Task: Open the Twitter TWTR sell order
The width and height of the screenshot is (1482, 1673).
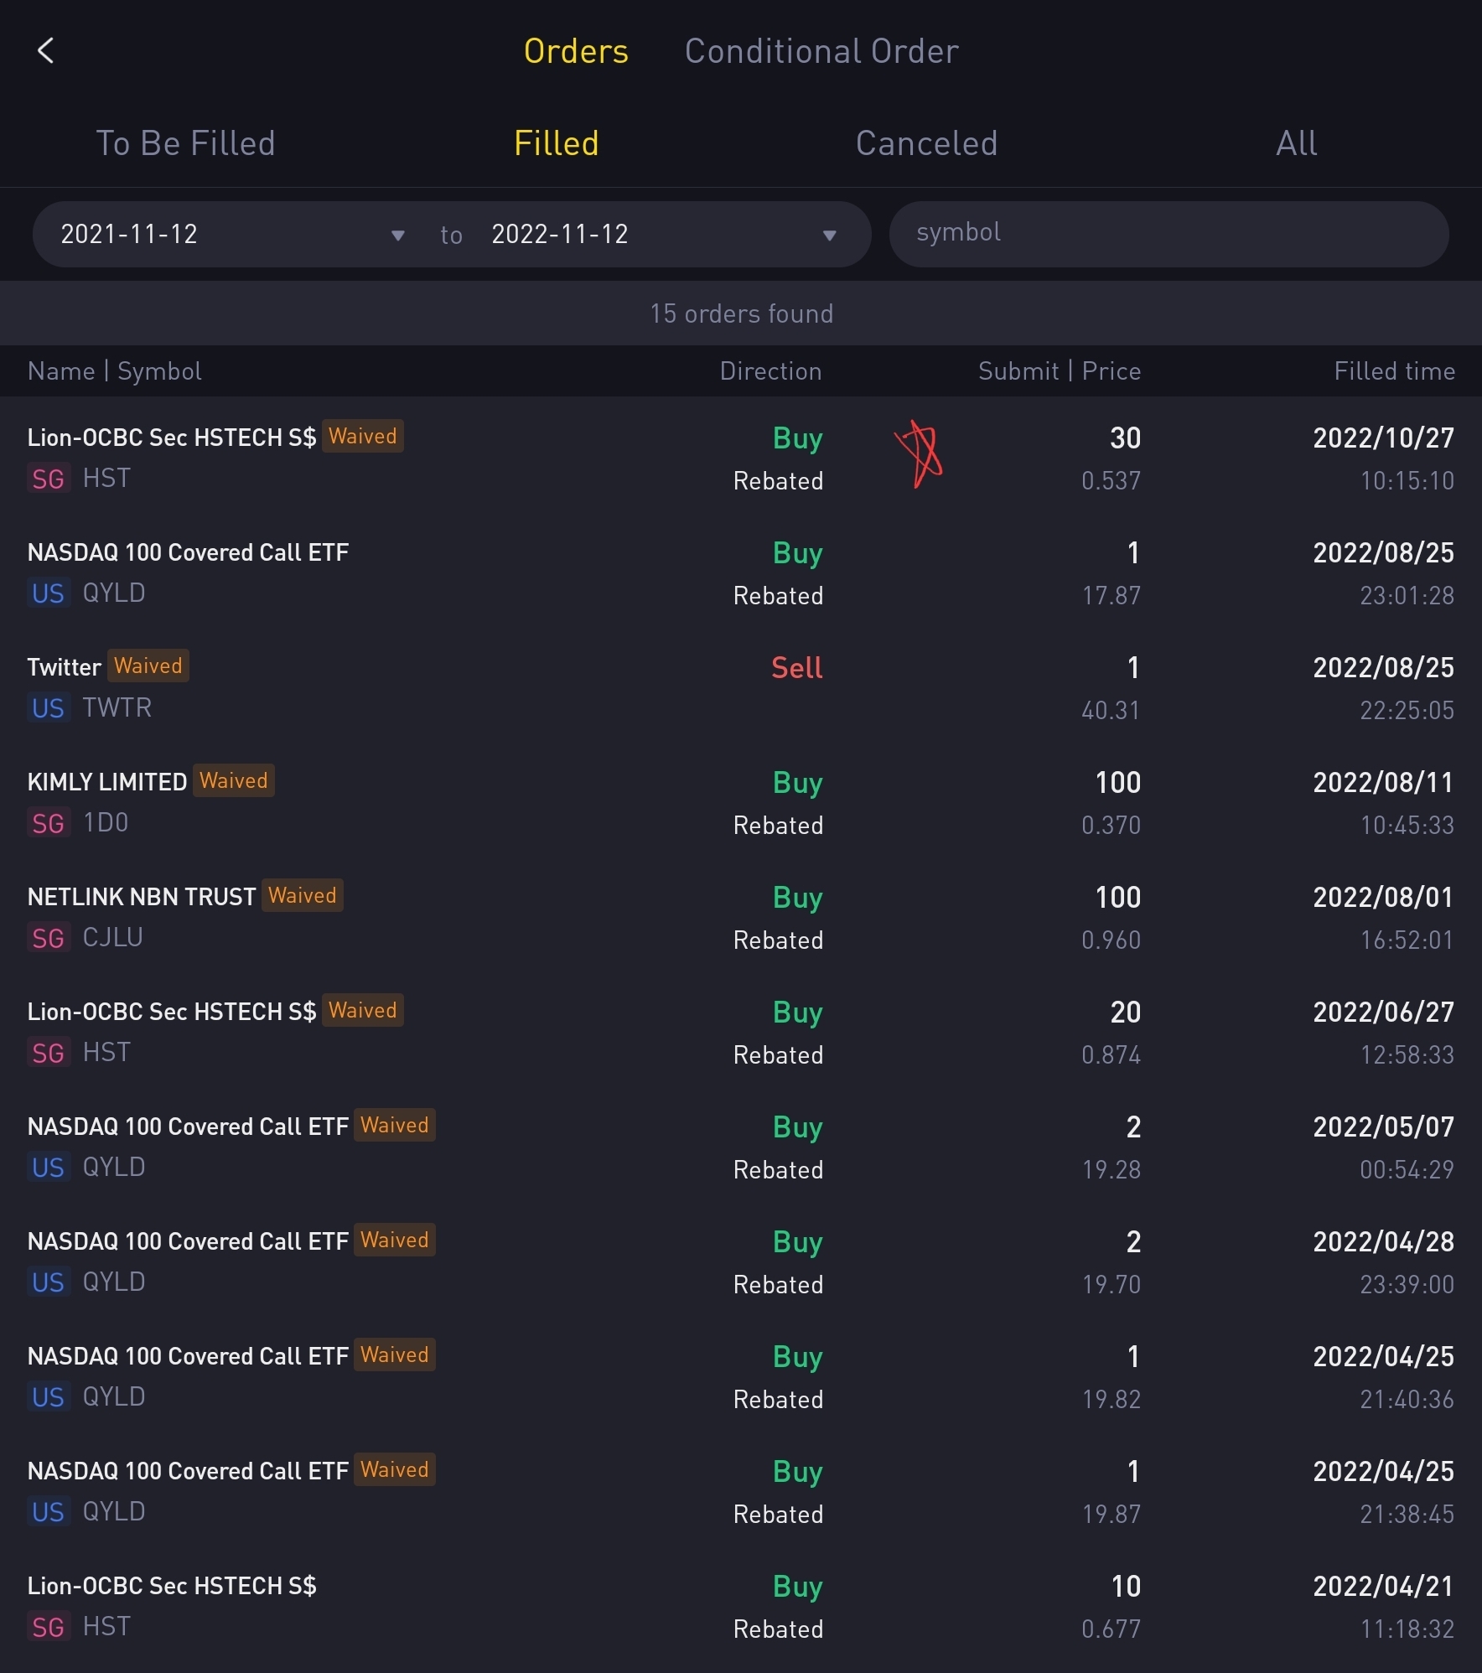Action: 741,687
